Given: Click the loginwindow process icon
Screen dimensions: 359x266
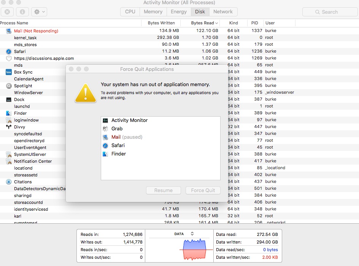Looking at the screenshot, I should pos(9,120).
